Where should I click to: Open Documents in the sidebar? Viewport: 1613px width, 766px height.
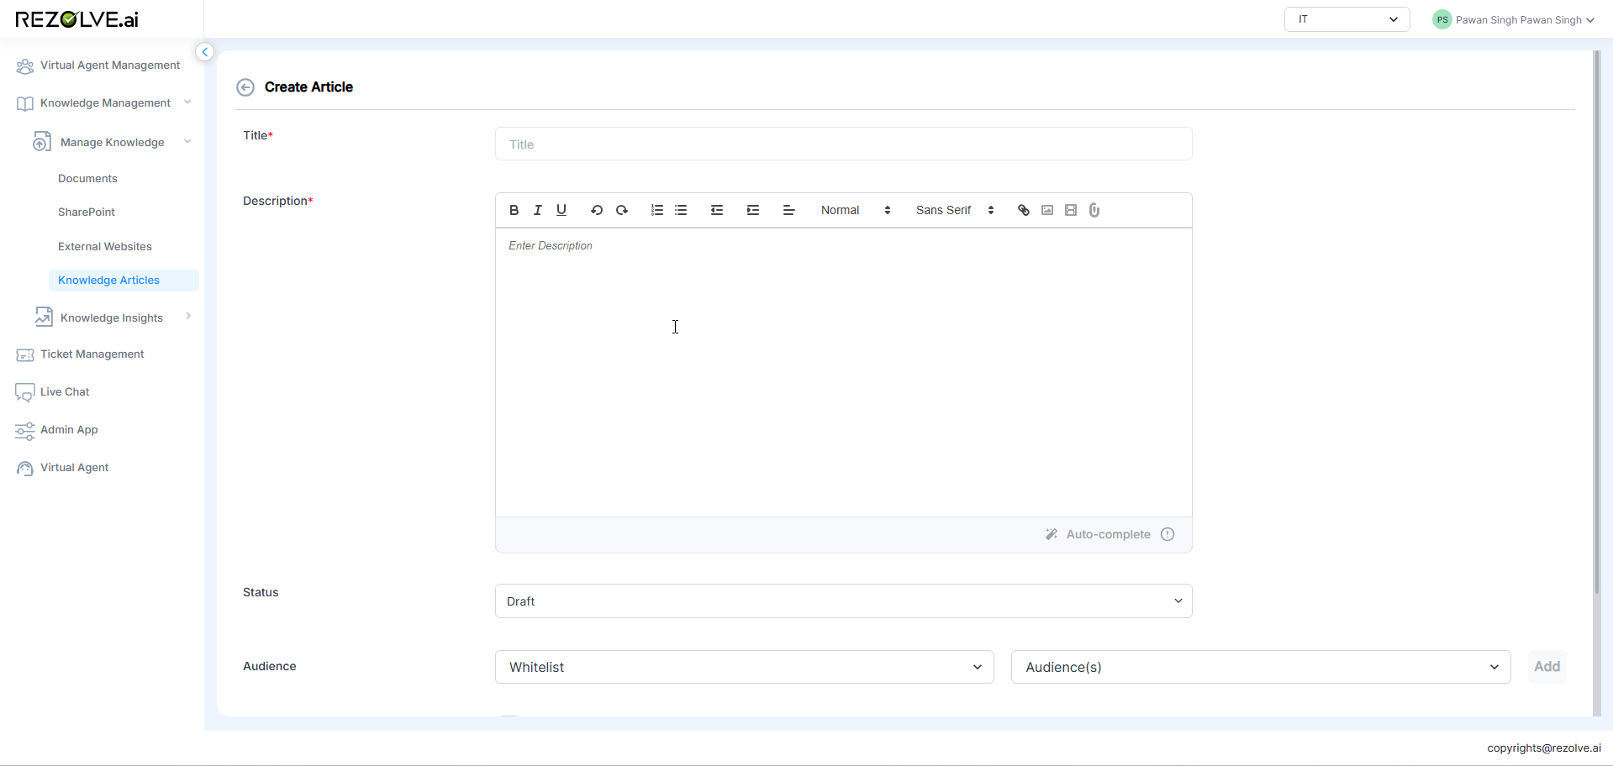(87, 179)
